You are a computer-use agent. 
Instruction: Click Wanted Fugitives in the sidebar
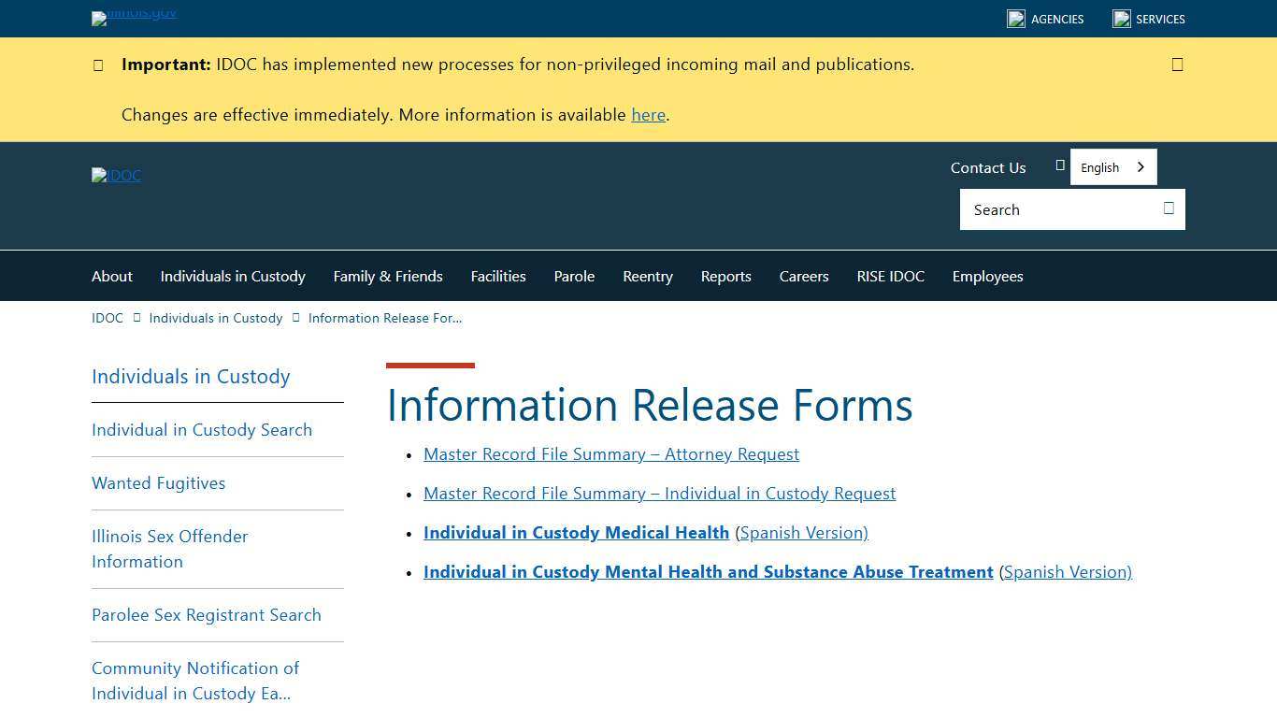click(x=158, y=483)
